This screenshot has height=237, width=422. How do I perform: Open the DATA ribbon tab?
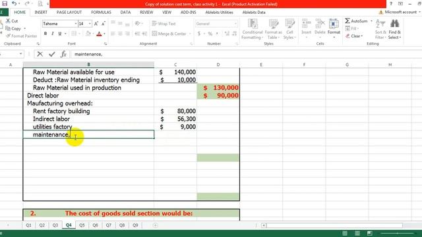125,13
